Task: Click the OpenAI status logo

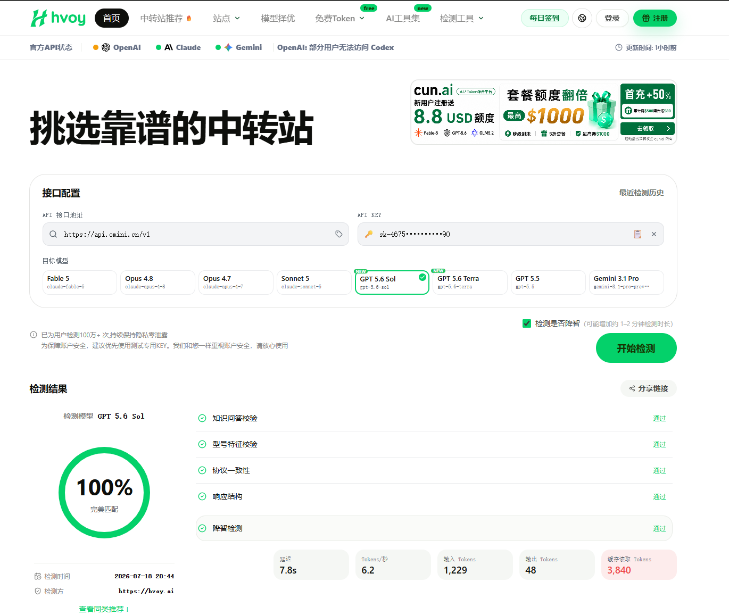Action: pyautogui.click(x=106, y=47)
